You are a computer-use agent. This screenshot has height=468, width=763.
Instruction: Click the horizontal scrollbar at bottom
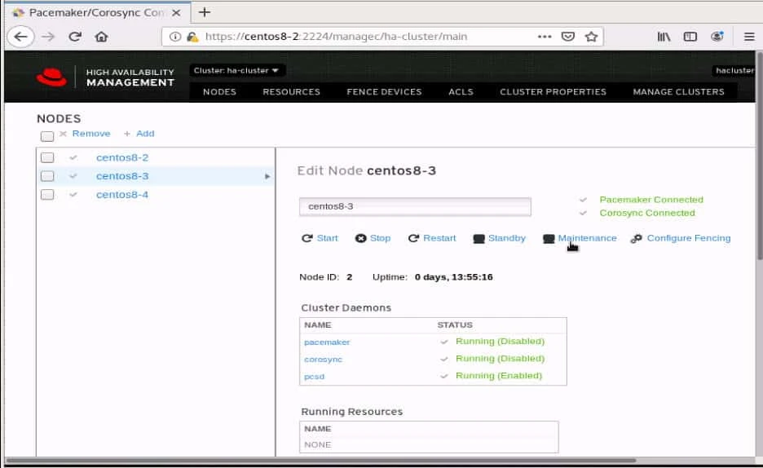321,460
